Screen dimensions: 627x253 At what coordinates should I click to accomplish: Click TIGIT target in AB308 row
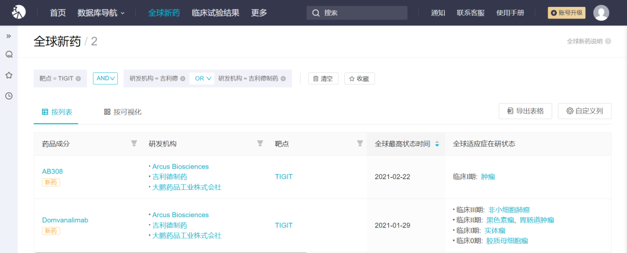pyautogui.click(x=283, y=177)
